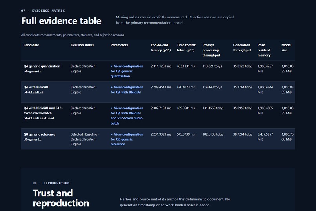Expand View configuration for Q4 with KleidiAI
This screenshot has height=211, width=316.
tap(127, 90)
